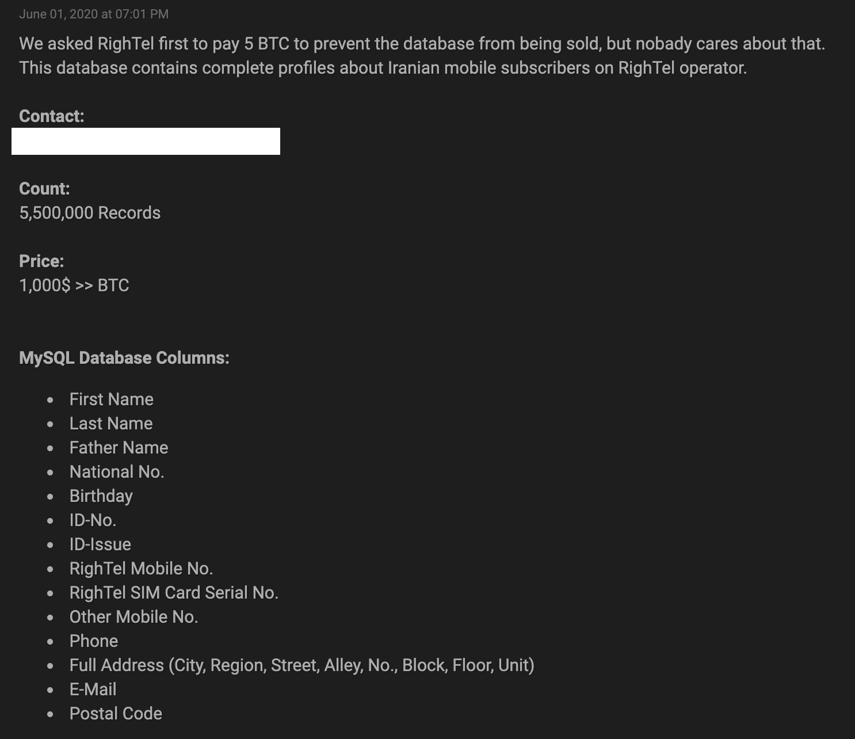Select the ID-Issue list item
The image size is (855, 739).
pyautogui.click(x=100, y=544)
